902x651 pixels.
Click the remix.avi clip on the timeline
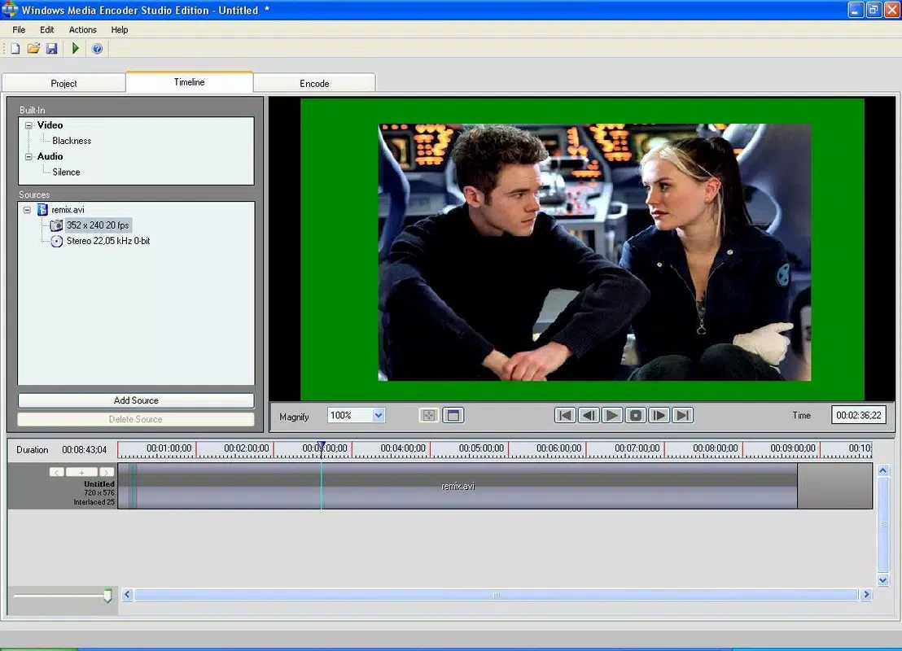pyautogui.click(x=458, y=486)
